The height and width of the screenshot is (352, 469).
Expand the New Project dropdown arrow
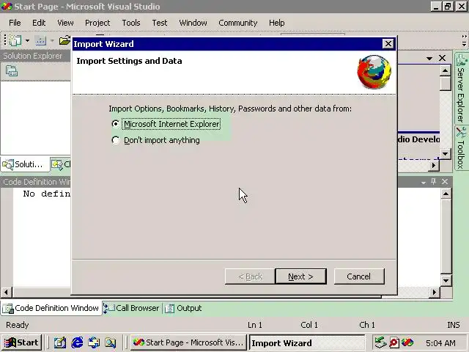[27, 40]
